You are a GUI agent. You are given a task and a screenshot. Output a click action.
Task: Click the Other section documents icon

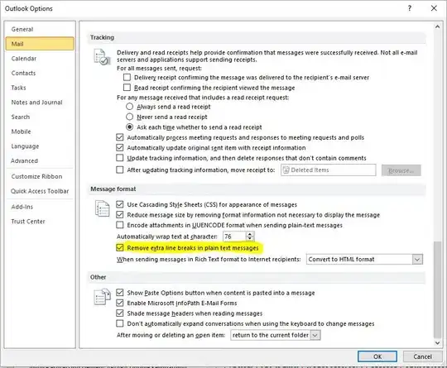click(102, 297)
